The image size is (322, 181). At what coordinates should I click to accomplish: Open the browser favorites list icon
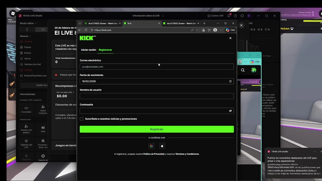pyautogui.click(x=209, y=30)
